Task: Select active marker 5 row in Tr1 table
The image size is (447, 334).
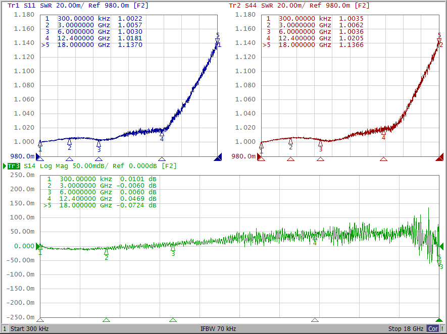Action: click(x=92, y=45)
